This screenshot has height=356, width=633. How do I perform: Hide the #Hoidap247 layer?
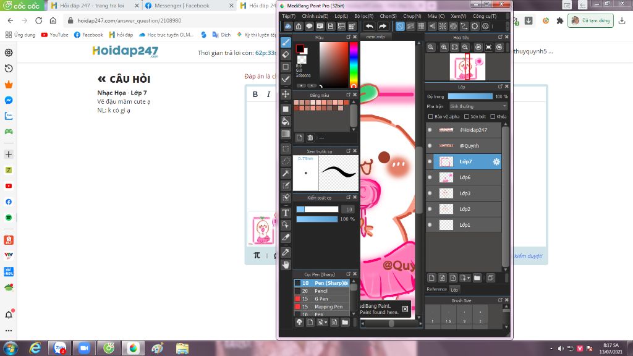click(x=430, y=130)
